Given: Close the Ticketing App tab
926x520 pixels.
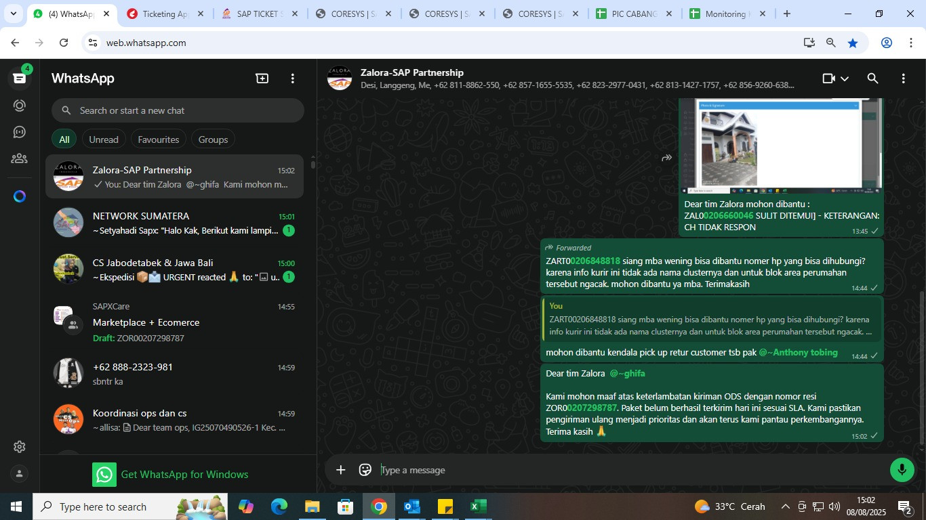Looking at the screenshot, I should coord(200,14).
